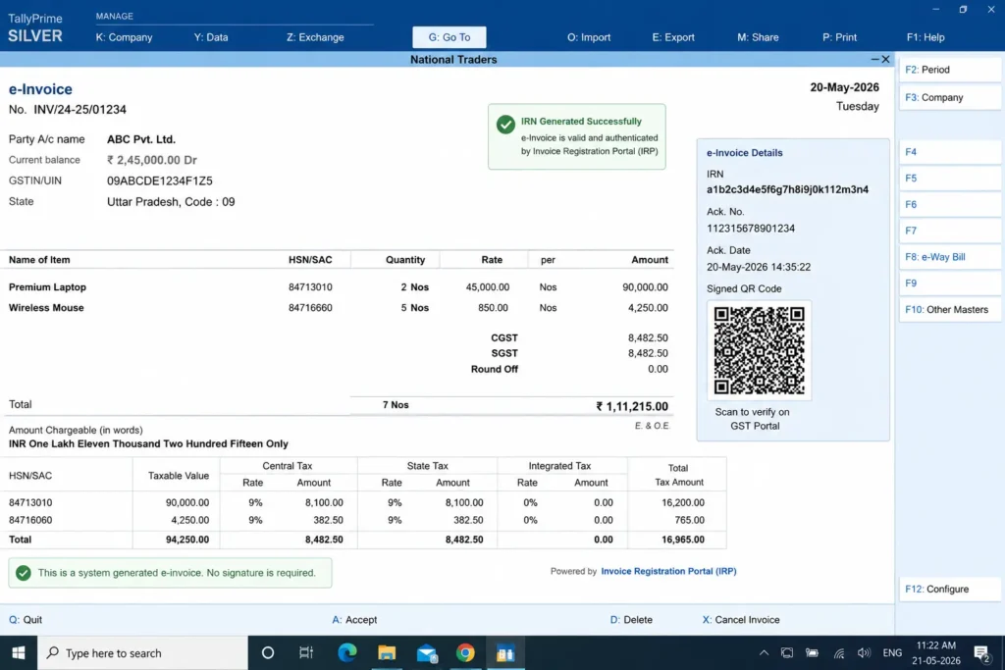Close the National Traders voucher pane
Screen dimensions: 1005x670
click(886, 59)
